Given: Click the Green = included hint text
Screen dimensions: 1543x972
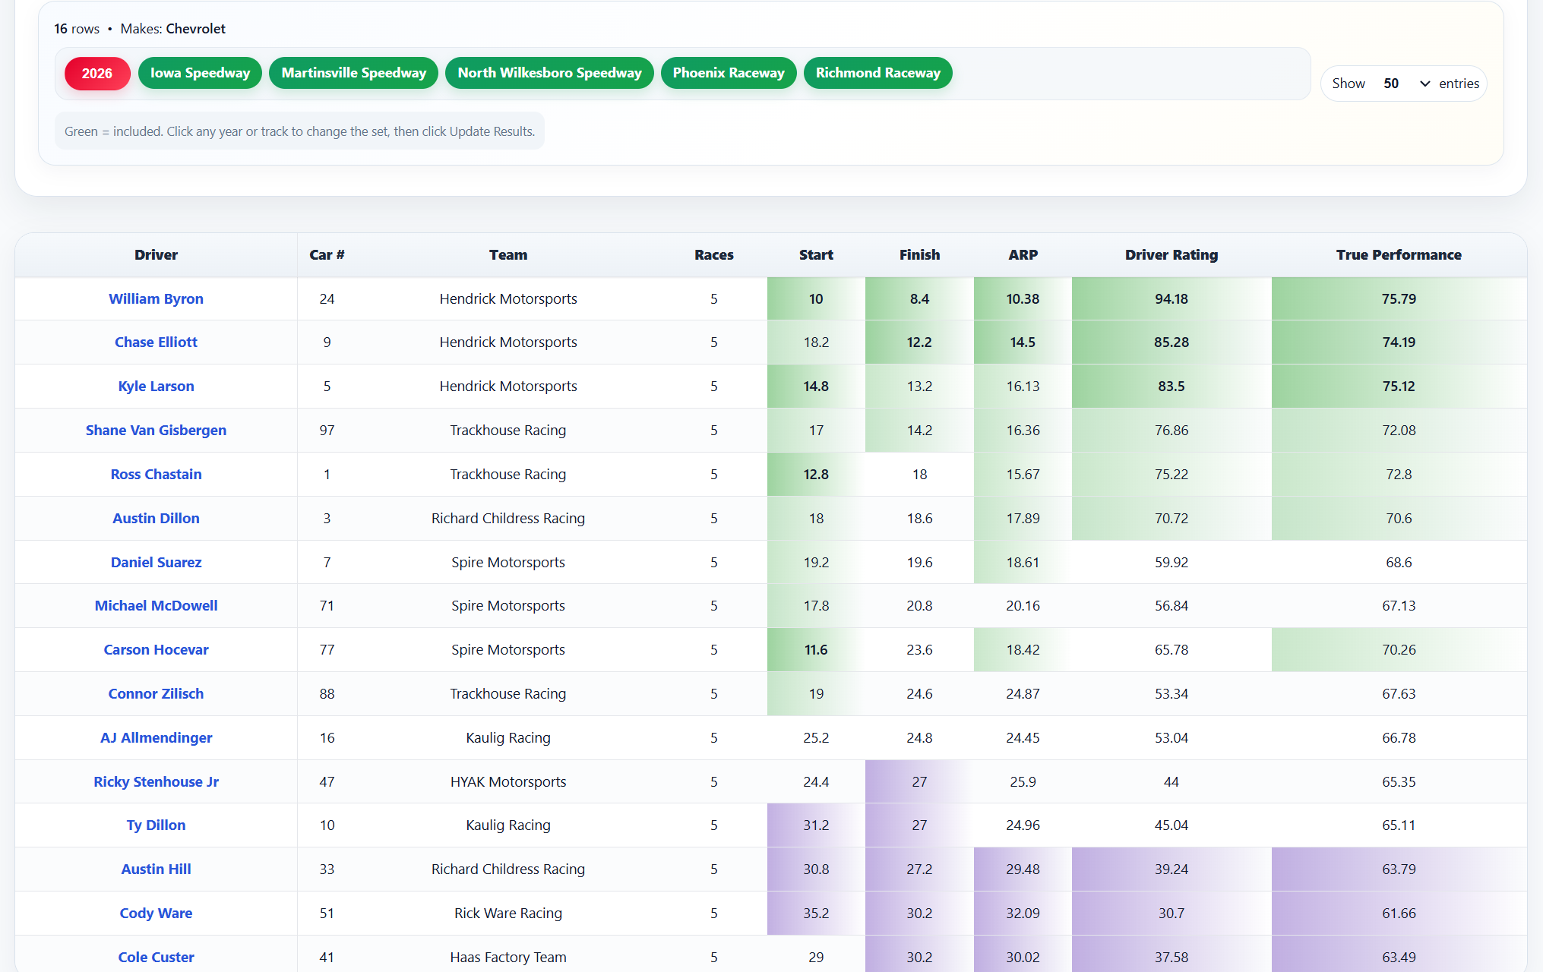Looking at the screenshot, I should [x=299, y=131].
